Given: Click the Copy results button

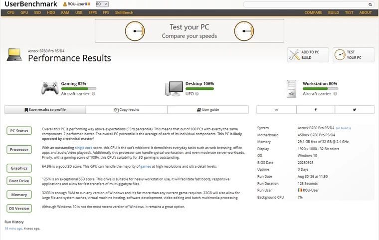Looking at the screenshot, I should click(x=126, y=110).
